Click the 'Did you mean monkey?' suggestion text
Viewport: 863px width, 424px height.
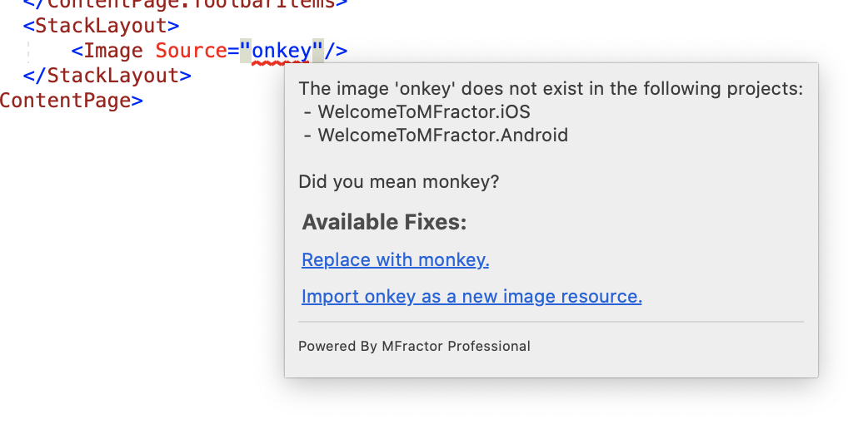[398, 182]
